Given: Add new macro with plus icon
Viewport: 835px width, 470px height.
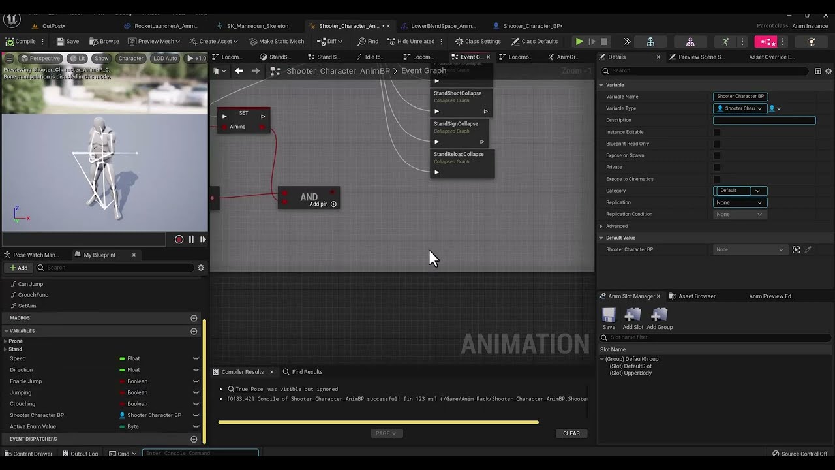Looking at the screenshot, I should click(x=194, y=318).
